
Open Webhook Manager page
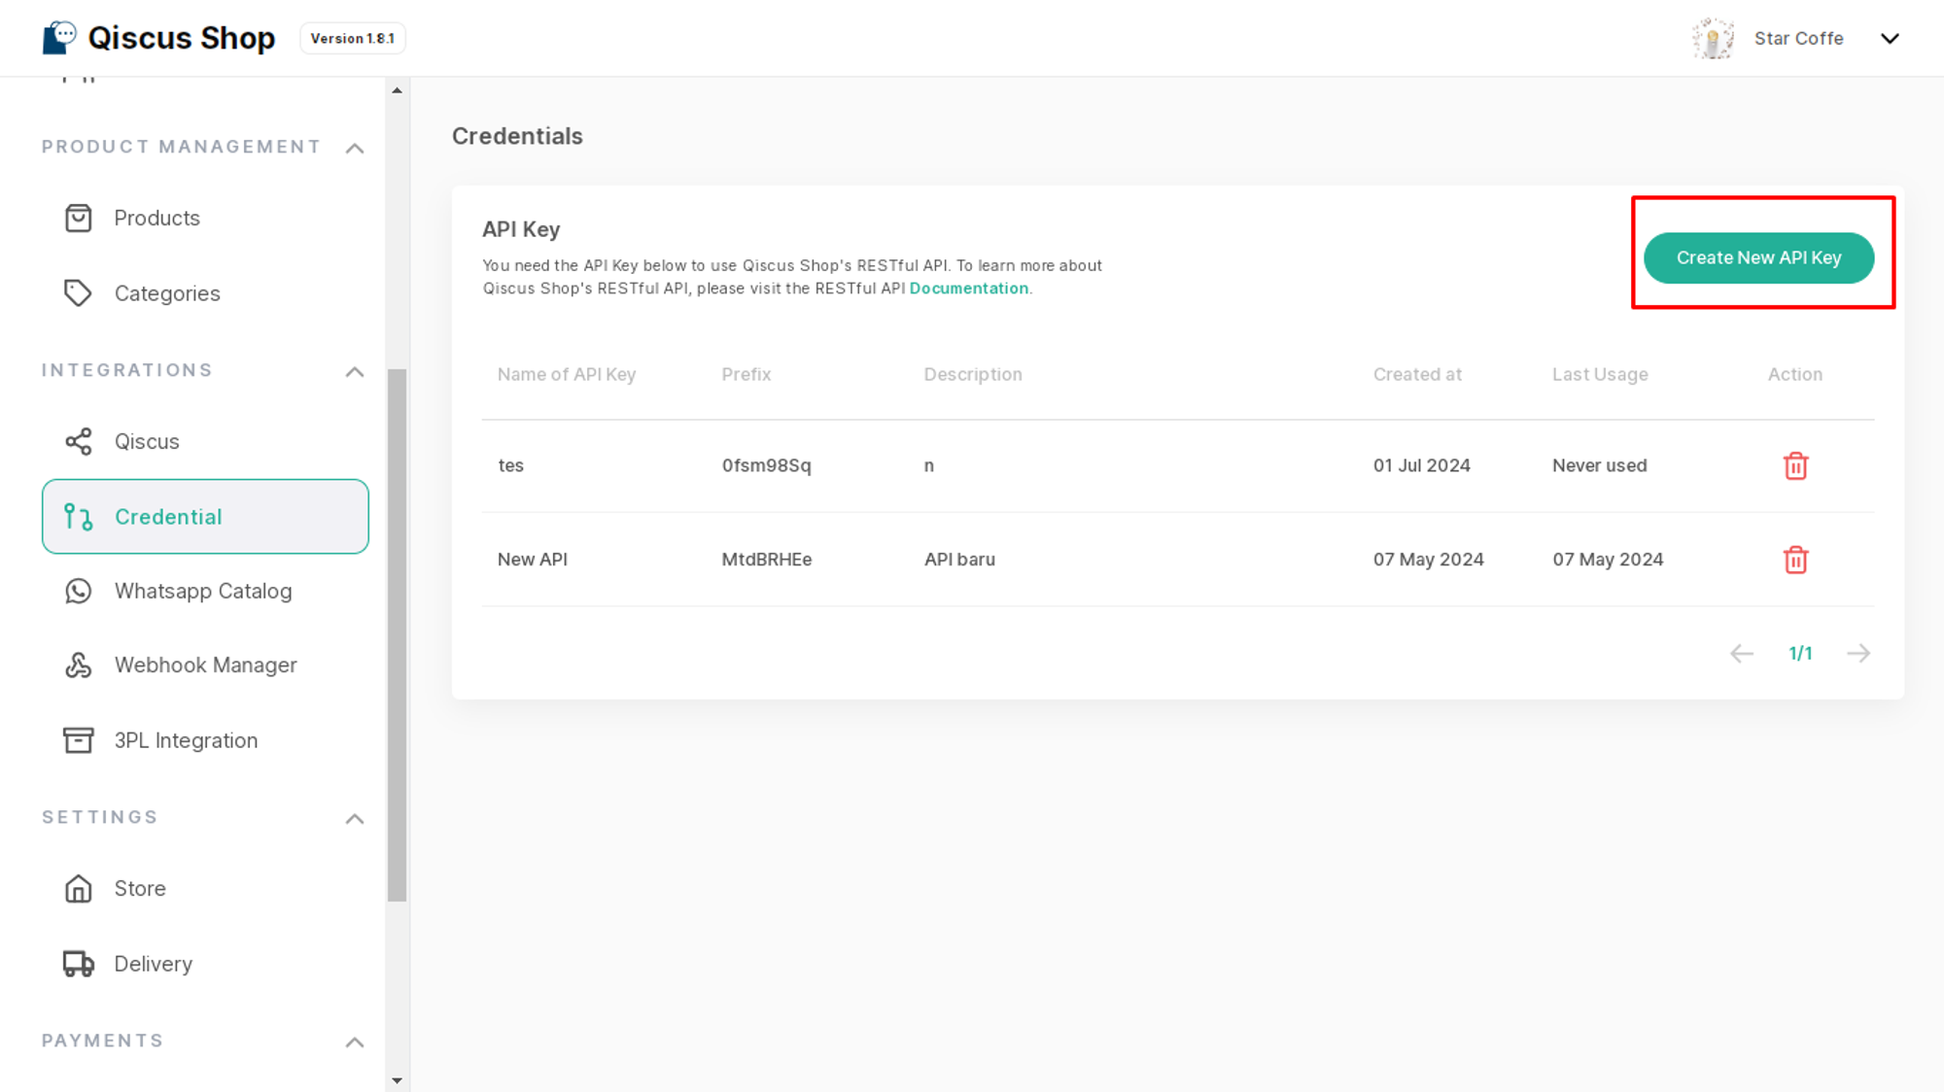205,665
